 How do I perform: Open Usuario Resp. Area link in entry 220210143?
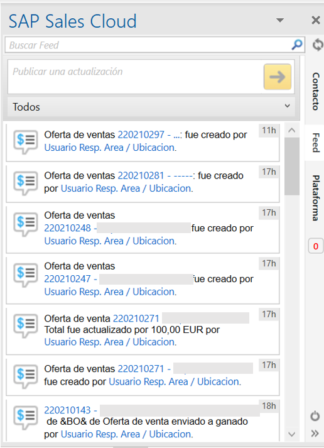[x=127, y=434]
